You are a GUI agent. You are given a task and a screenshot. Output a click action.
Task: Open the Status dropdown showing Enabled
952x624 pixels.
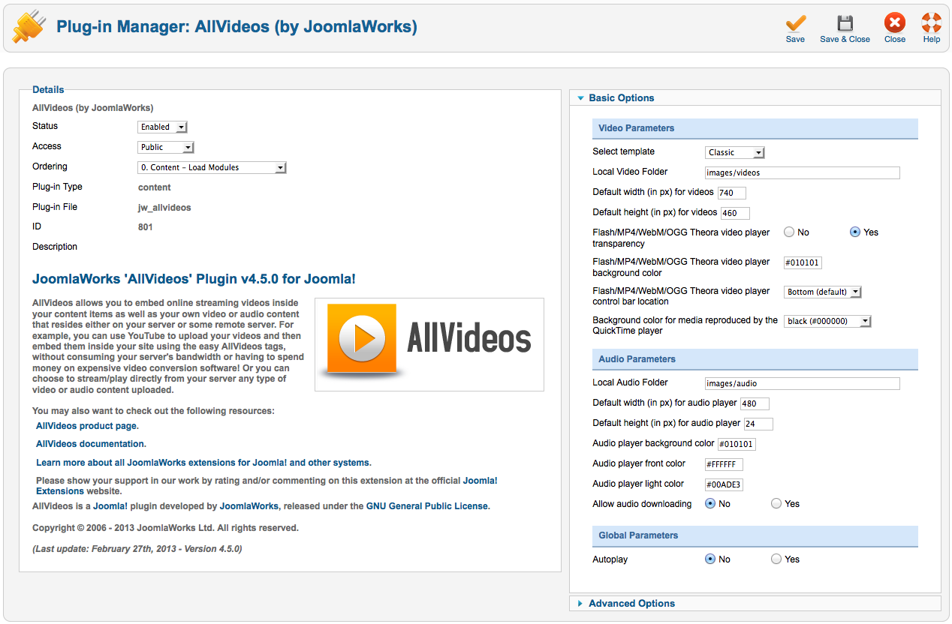(x=162, y=127)
